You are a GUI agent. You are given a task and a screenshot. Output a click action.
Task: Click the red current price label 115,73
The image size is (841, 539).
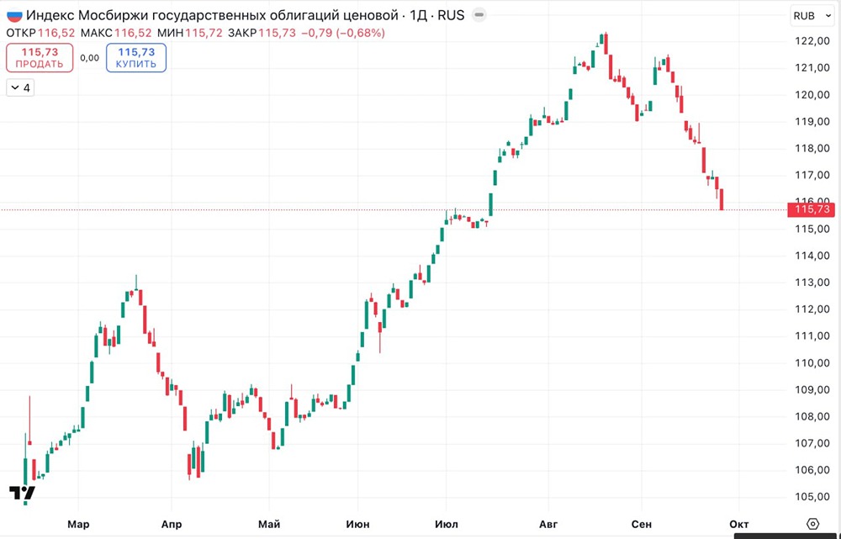tap(812, 209)
